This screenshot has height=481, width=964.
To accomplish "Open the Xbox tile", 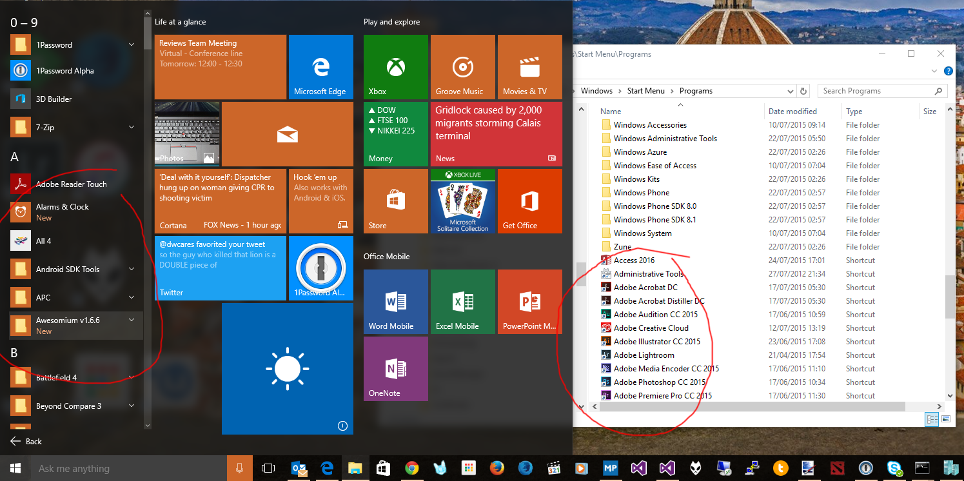I will (395, 66).
